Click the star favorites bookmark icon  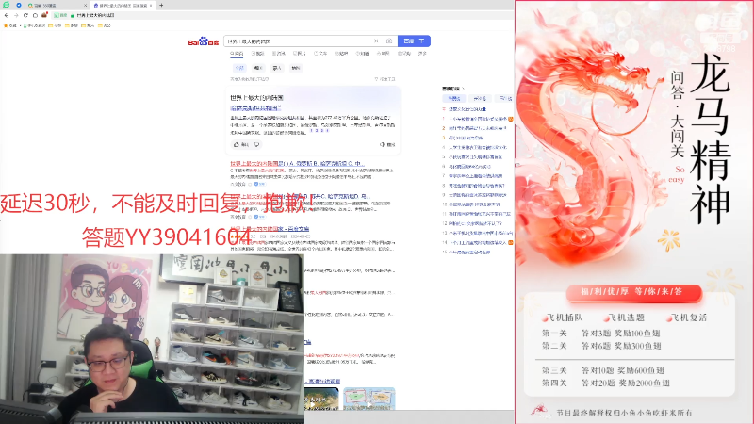[x=6, y=25]
